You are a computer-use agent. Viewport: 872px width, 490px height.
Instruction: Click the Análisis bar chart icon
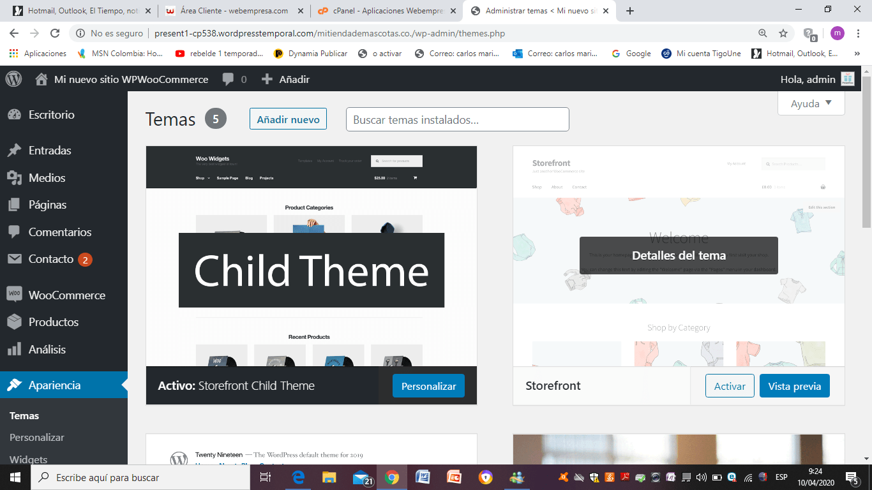(14, 350)
